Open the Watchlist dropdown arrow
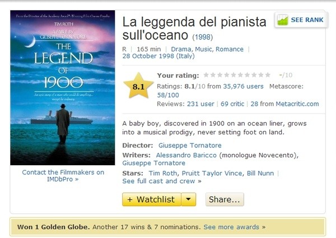 tap(188, 199)
